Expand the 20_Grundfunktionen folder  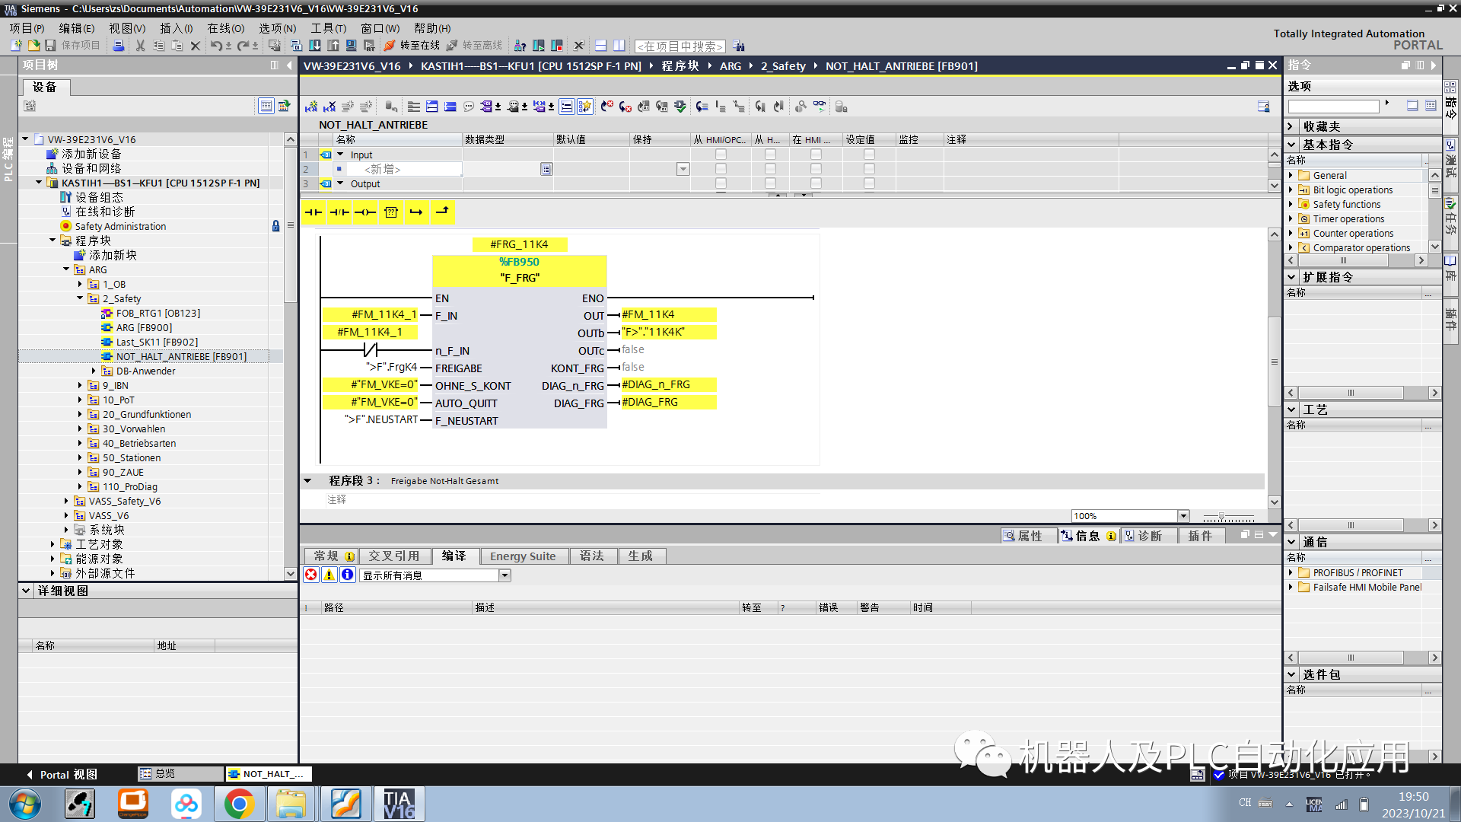[80, 414]
